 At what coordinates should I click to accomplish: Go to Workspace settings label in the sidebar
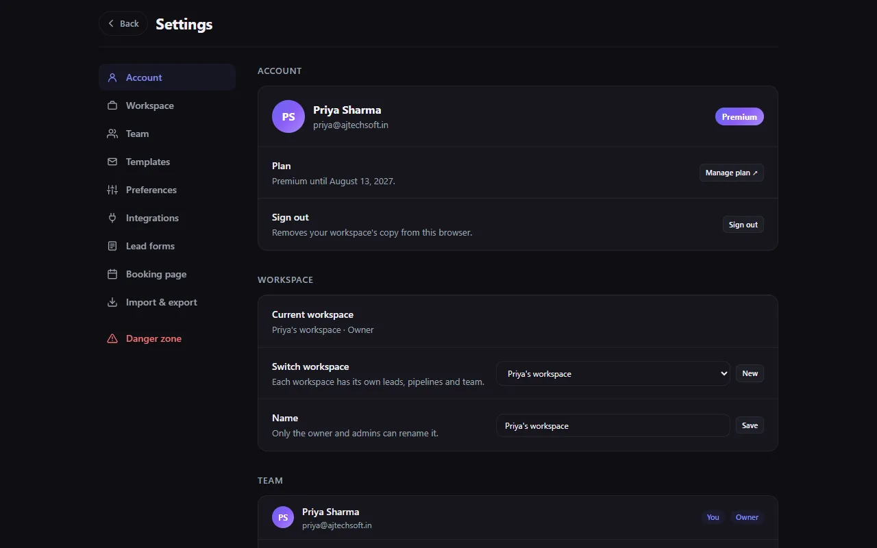coord(150,105)
